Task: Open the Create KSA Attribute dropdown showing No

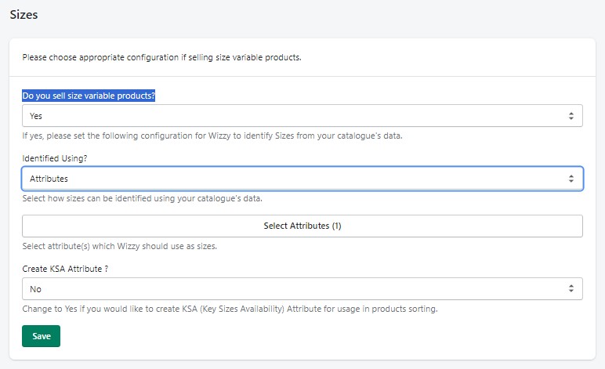Action: [x=302, y=289]
